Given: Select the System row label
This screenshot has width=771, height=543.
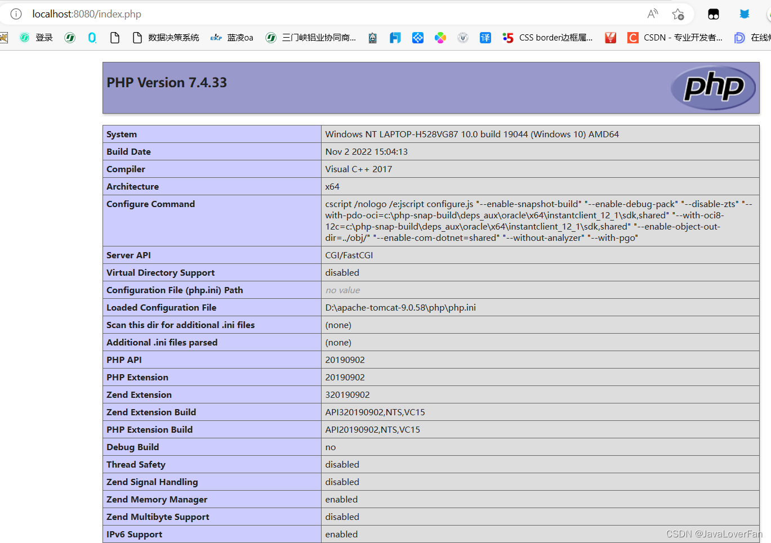Looking at the screenshot, I should click(x=122, y=134).
